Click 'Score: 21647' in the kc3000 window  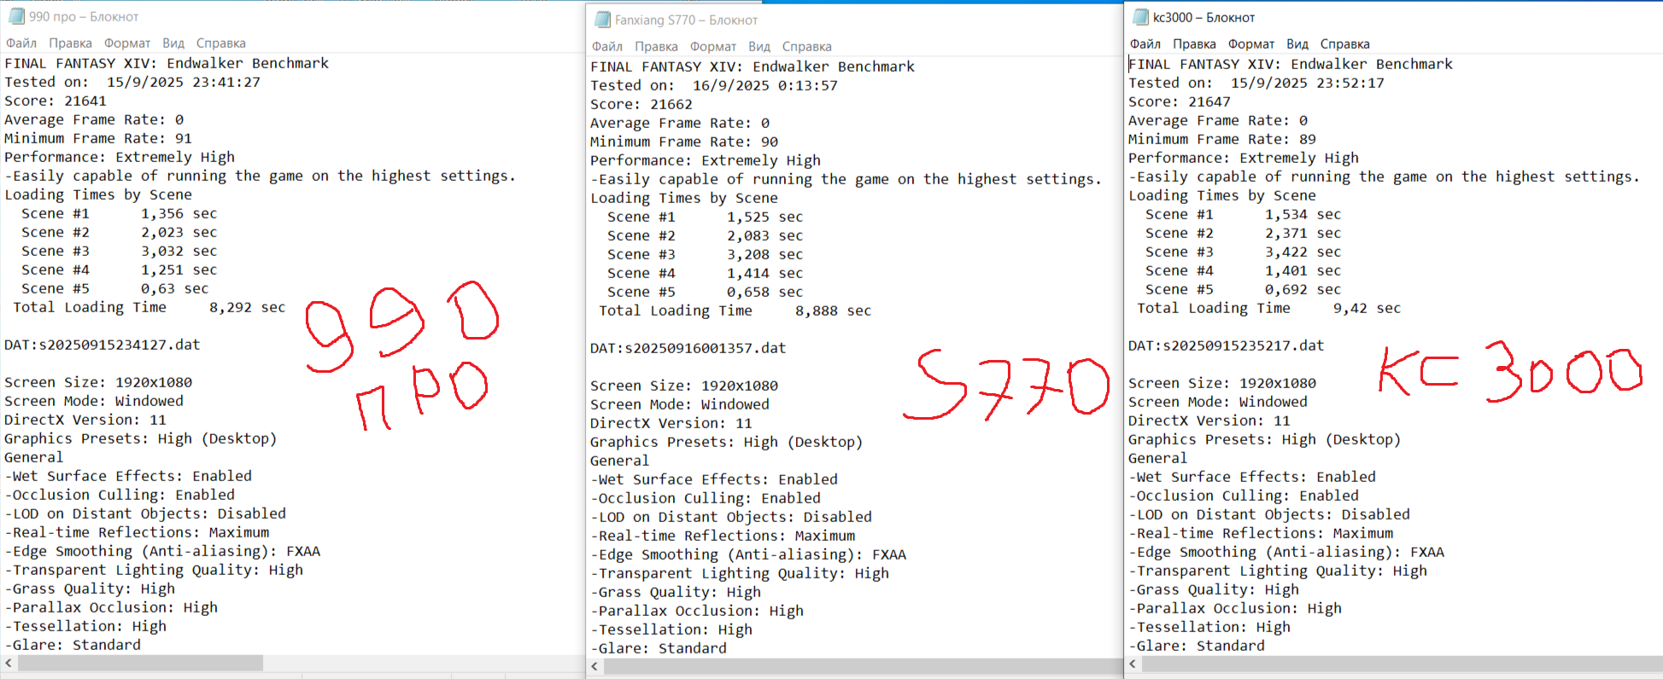tap(1180, 102)
